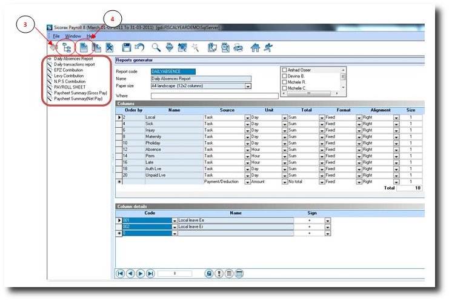The height and width of the screenshot is (301, 449).
Task: Open the Paper size dropdown
Action: [x=248, y=86]
